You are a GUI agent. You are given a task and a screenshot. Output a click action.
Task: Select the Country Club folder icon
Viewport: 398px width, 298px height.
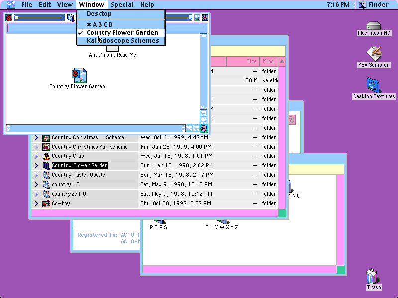click(46, 156)
